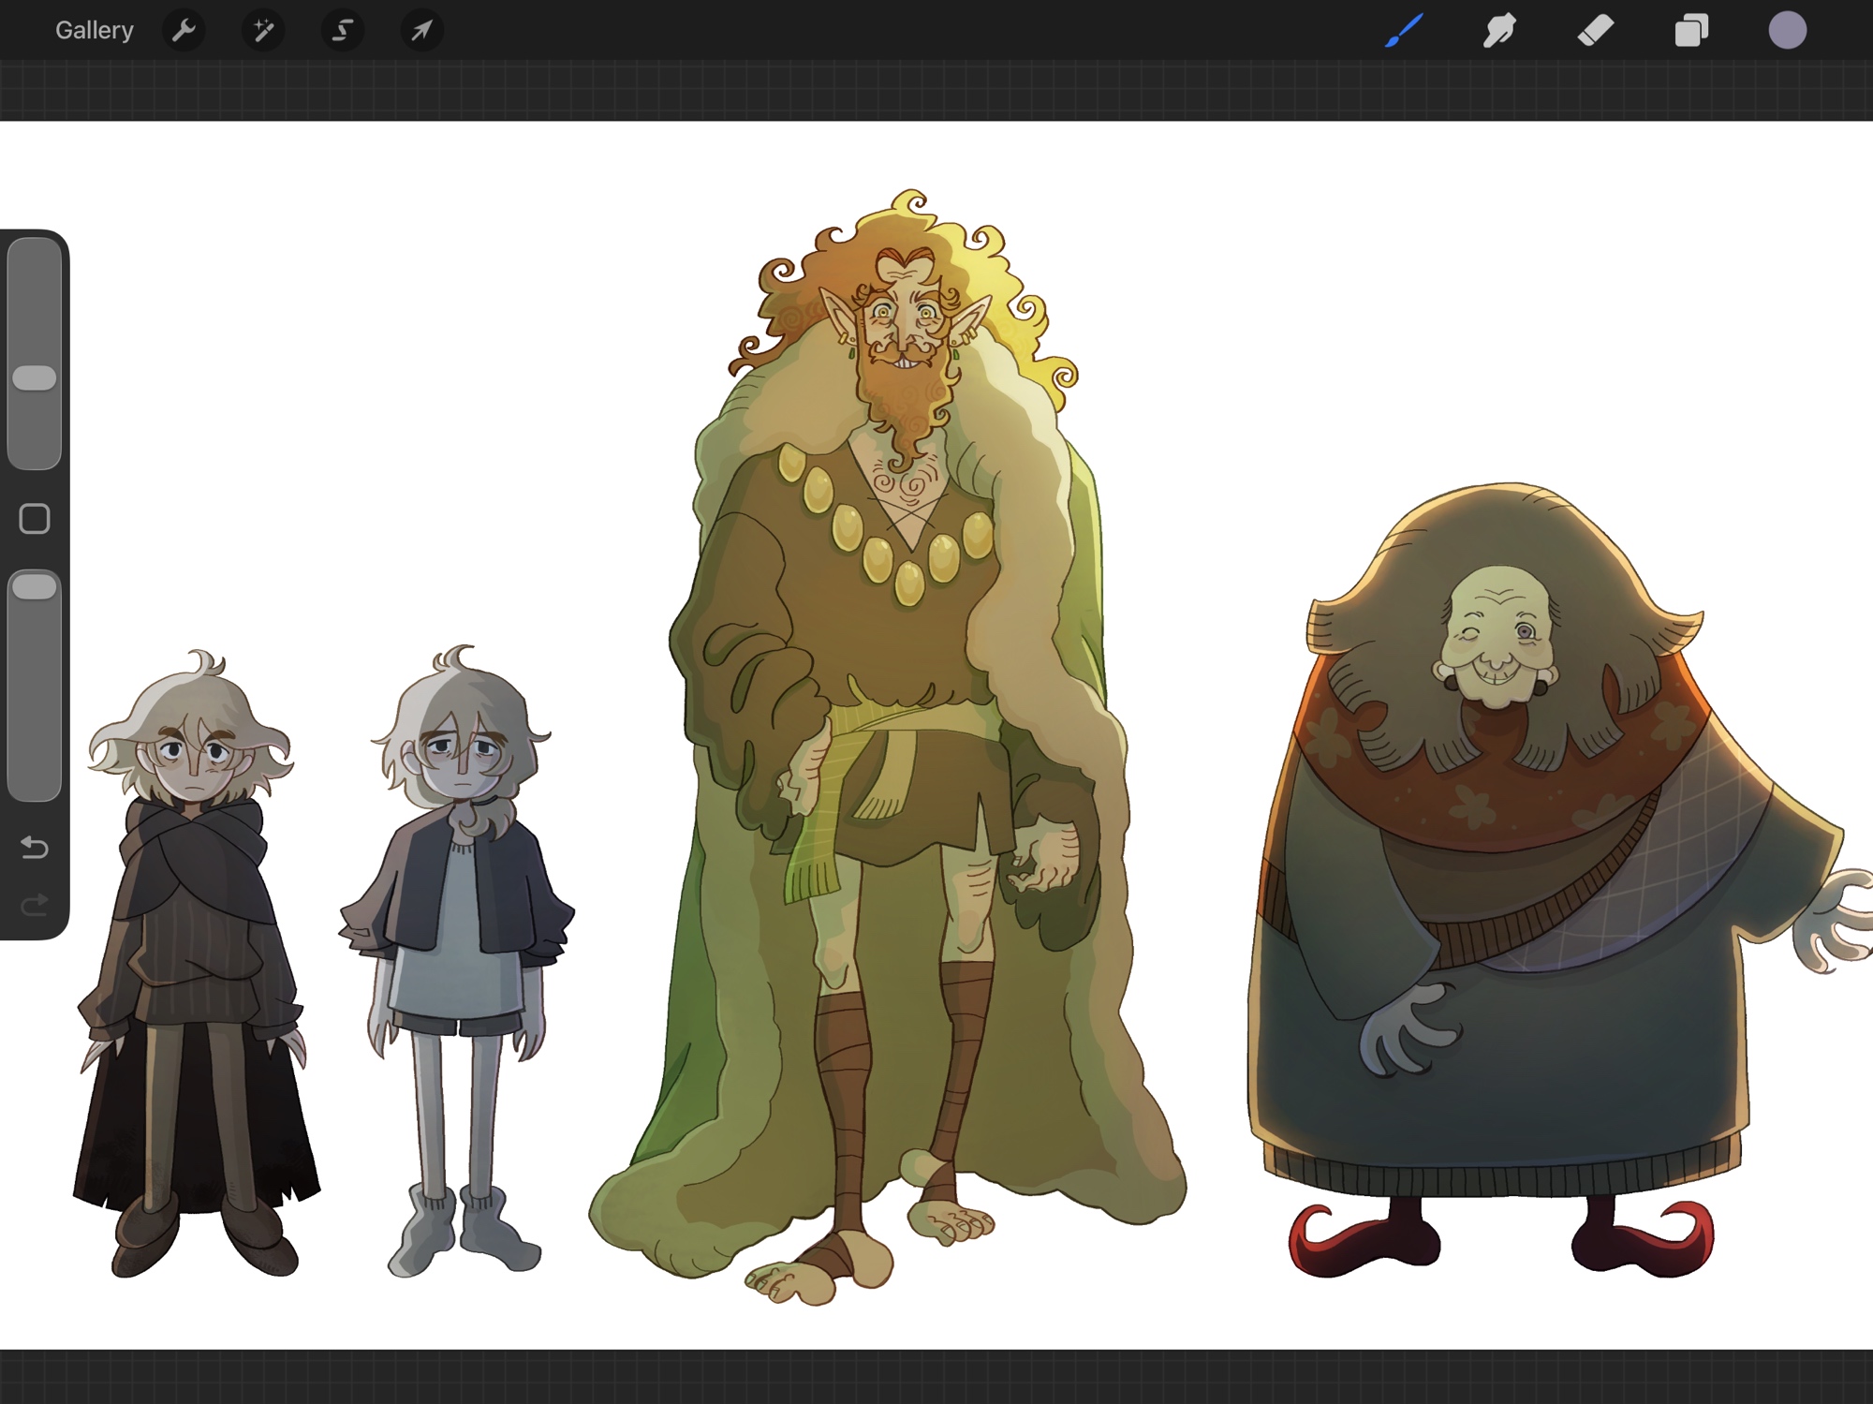Redo the action using the sidebar arrow
The image size is (1873, 1404).
(x=35, y=905)
